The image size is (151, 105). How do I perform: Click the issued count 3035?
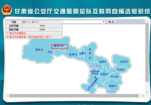point(42,26)
